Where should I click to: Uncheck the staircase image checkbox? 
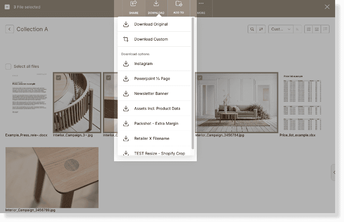coord(58,78)
